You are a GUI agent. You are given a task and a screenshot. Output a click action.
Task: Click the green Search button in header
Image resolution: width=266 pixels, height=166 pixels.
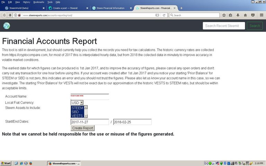255,26
